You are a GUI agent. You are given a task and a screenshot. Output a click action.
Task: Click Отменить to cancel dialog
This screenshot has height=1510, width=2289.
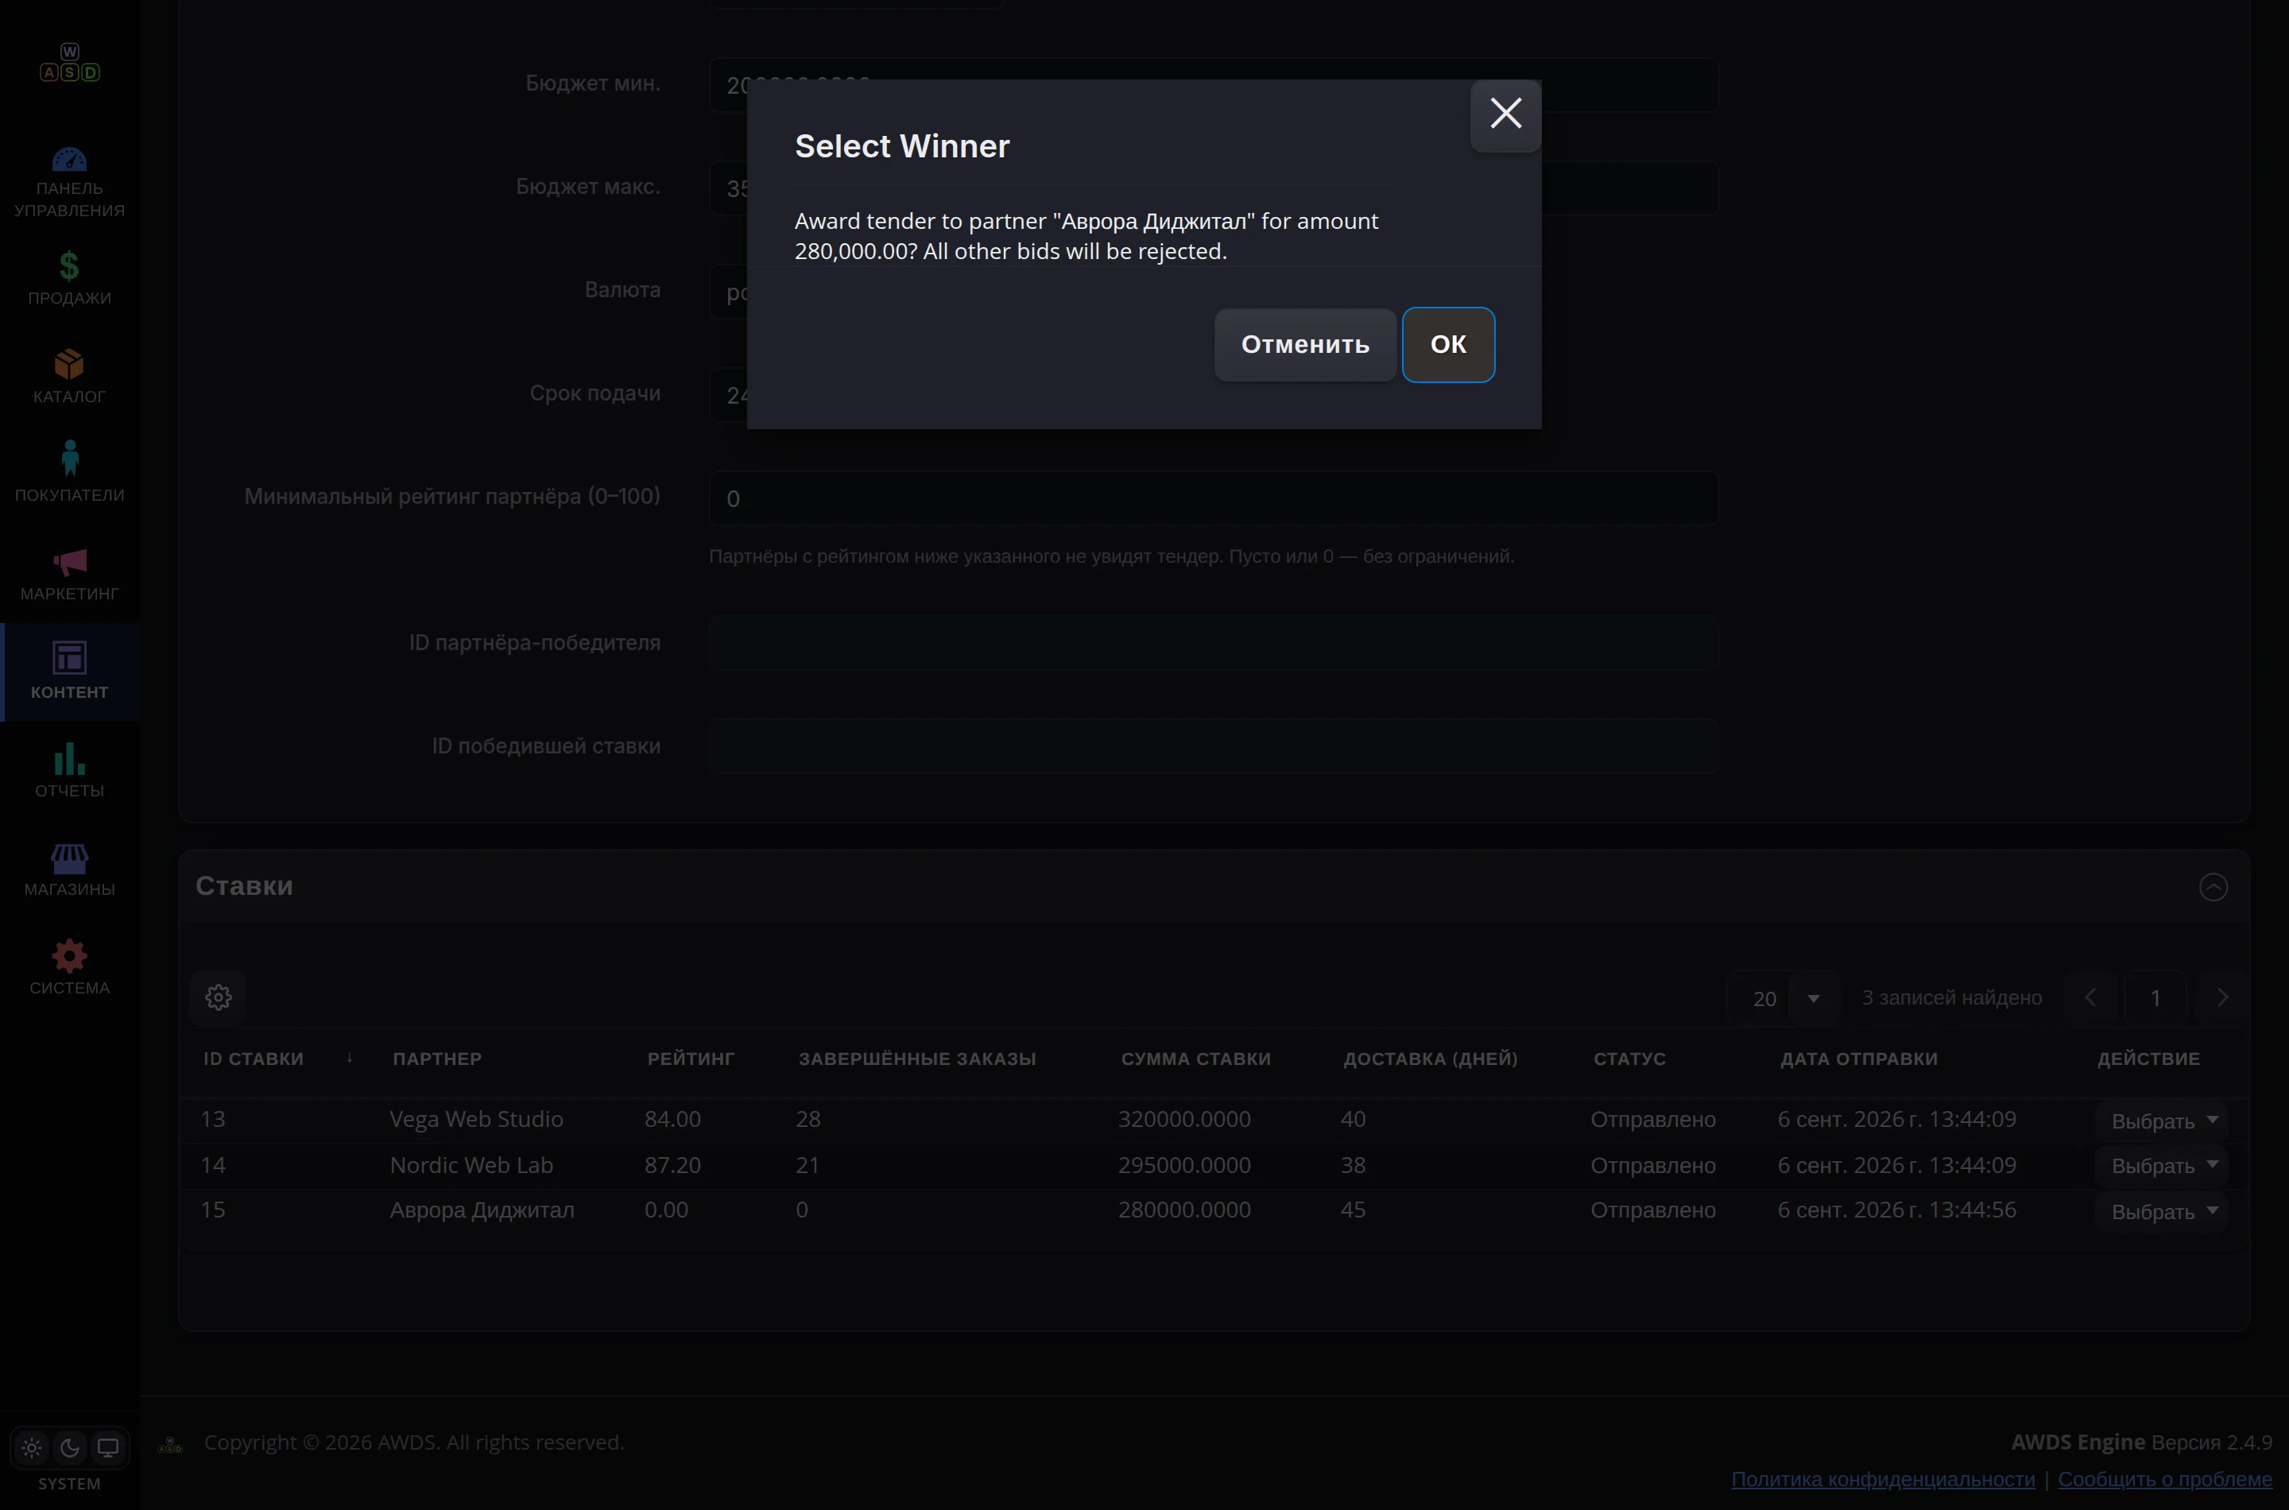click(1304, 344)
